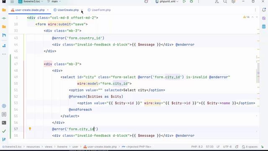Viewport: 268px width, 151px height.
Task: Click line number 47 in gutter
Action: coord(16,64)
